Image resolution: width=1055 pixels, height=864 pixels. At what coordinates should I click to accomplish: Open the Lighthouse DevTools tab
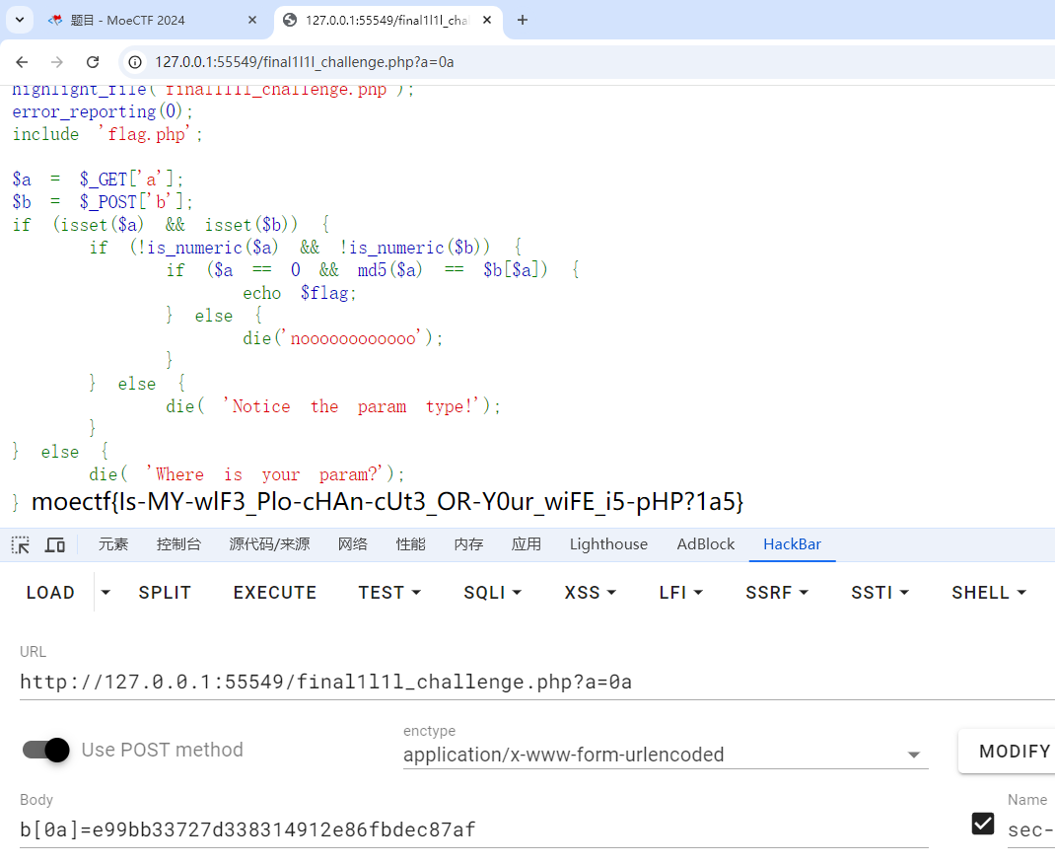[608, 544]
